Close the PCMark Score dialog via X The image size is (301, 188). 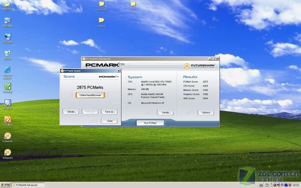[x=119, y=71]
